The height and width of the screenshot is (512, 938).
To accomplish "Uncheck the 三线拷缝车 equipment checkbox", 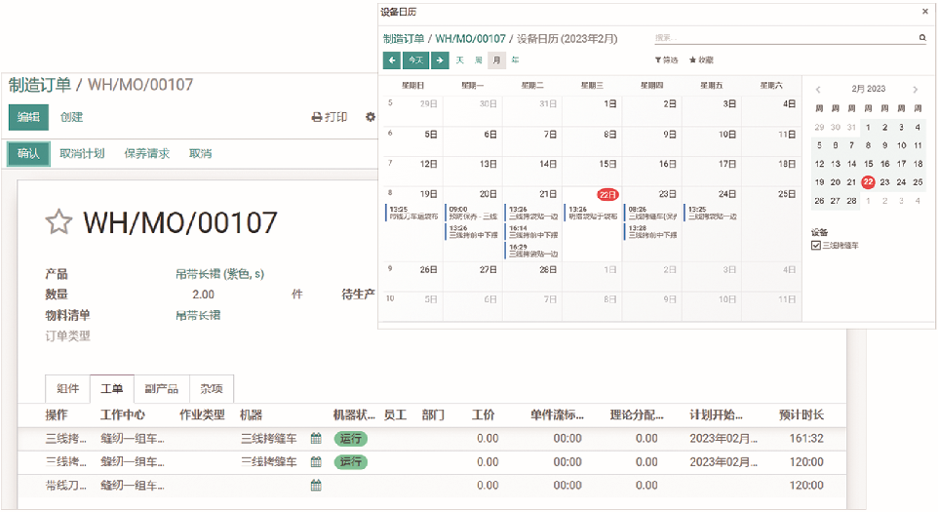I will coord(816,246).
